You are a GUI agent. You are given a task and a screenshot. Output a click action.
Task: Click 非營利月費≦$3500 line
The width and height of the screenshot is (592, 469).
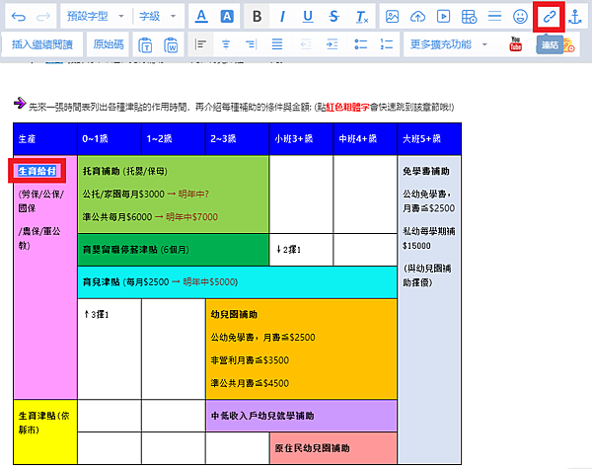click(250, 360)
